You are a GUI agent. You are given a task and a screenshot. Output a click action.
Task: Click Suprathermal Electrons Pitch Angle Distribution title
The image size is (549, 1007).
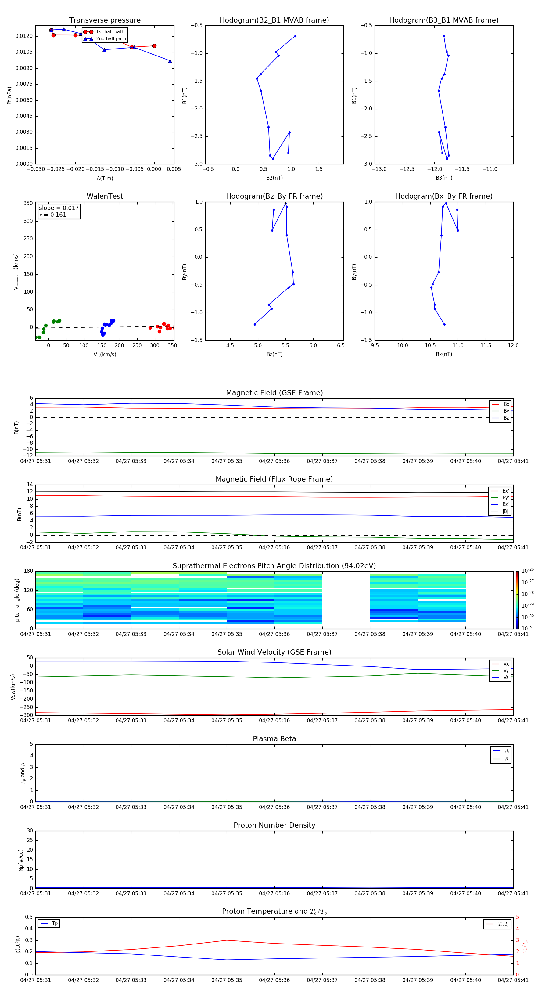[274, 566]
